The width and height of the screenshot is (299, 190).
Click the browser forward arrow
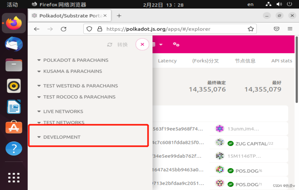point(50,29)
